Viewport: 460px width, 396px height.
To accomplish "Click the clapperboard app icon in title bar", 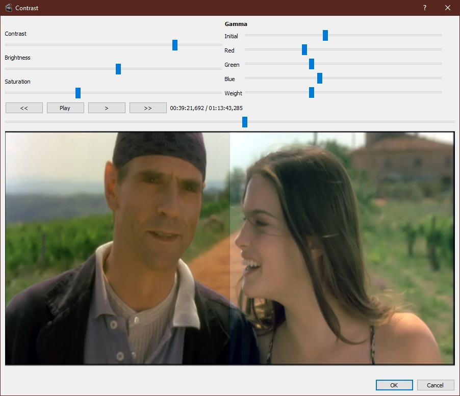I will [8, 8].
